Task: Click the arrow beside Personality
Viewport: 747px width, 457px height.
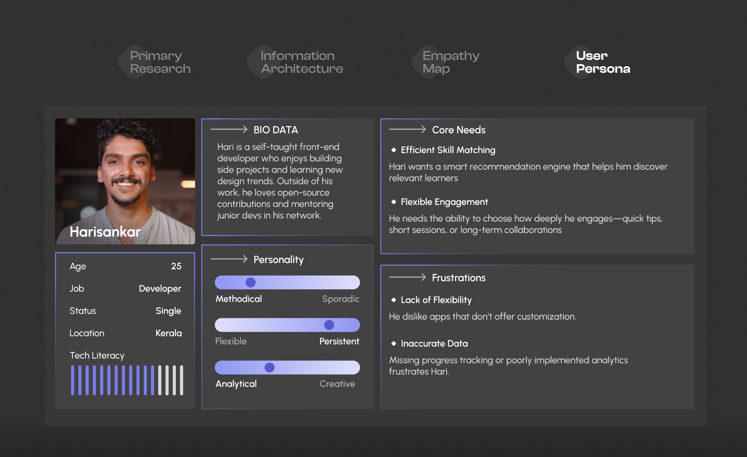Action: (229, 259)
